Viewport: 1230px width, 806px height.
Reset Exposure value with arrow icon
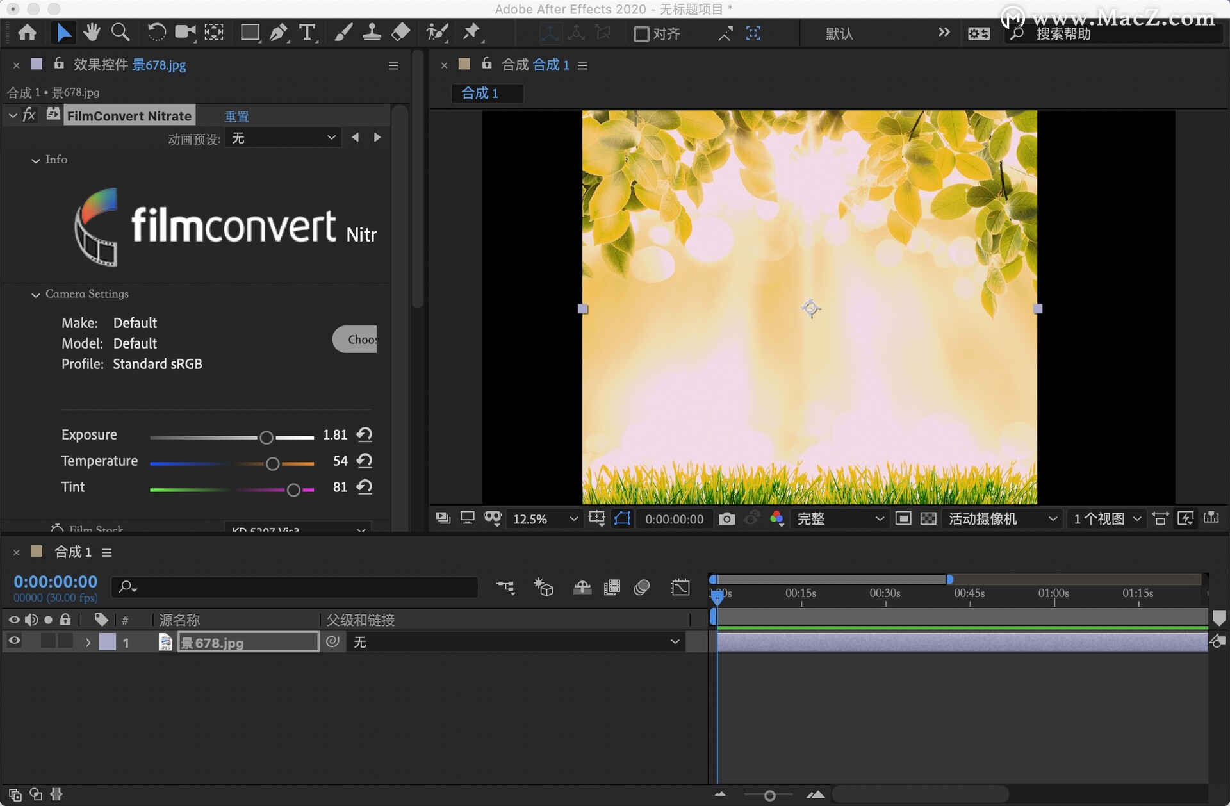pos(365,435)
